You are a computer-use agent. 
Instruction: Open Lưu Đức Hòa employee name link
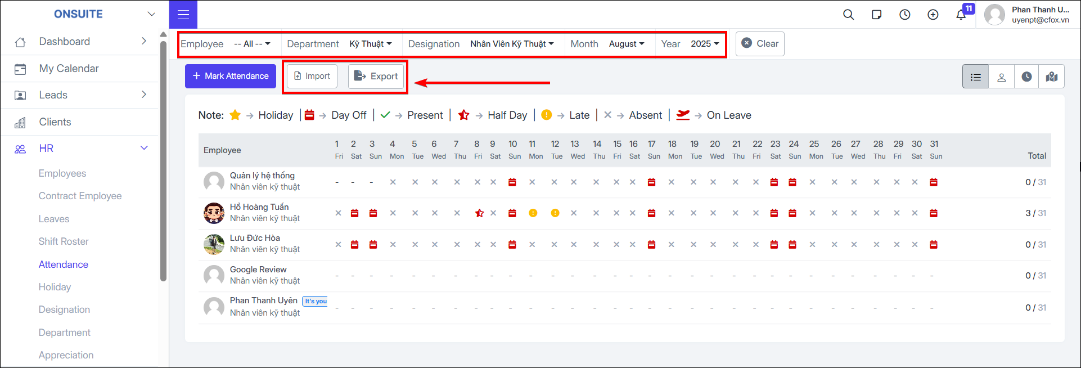pyautogui.click(x=255, y=238)
